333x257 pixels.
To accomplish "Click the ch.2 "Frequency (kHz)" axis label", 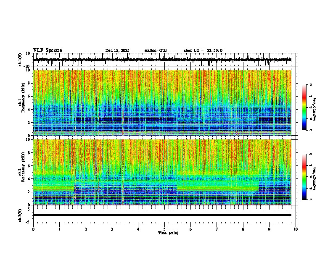I will point(23,167).
